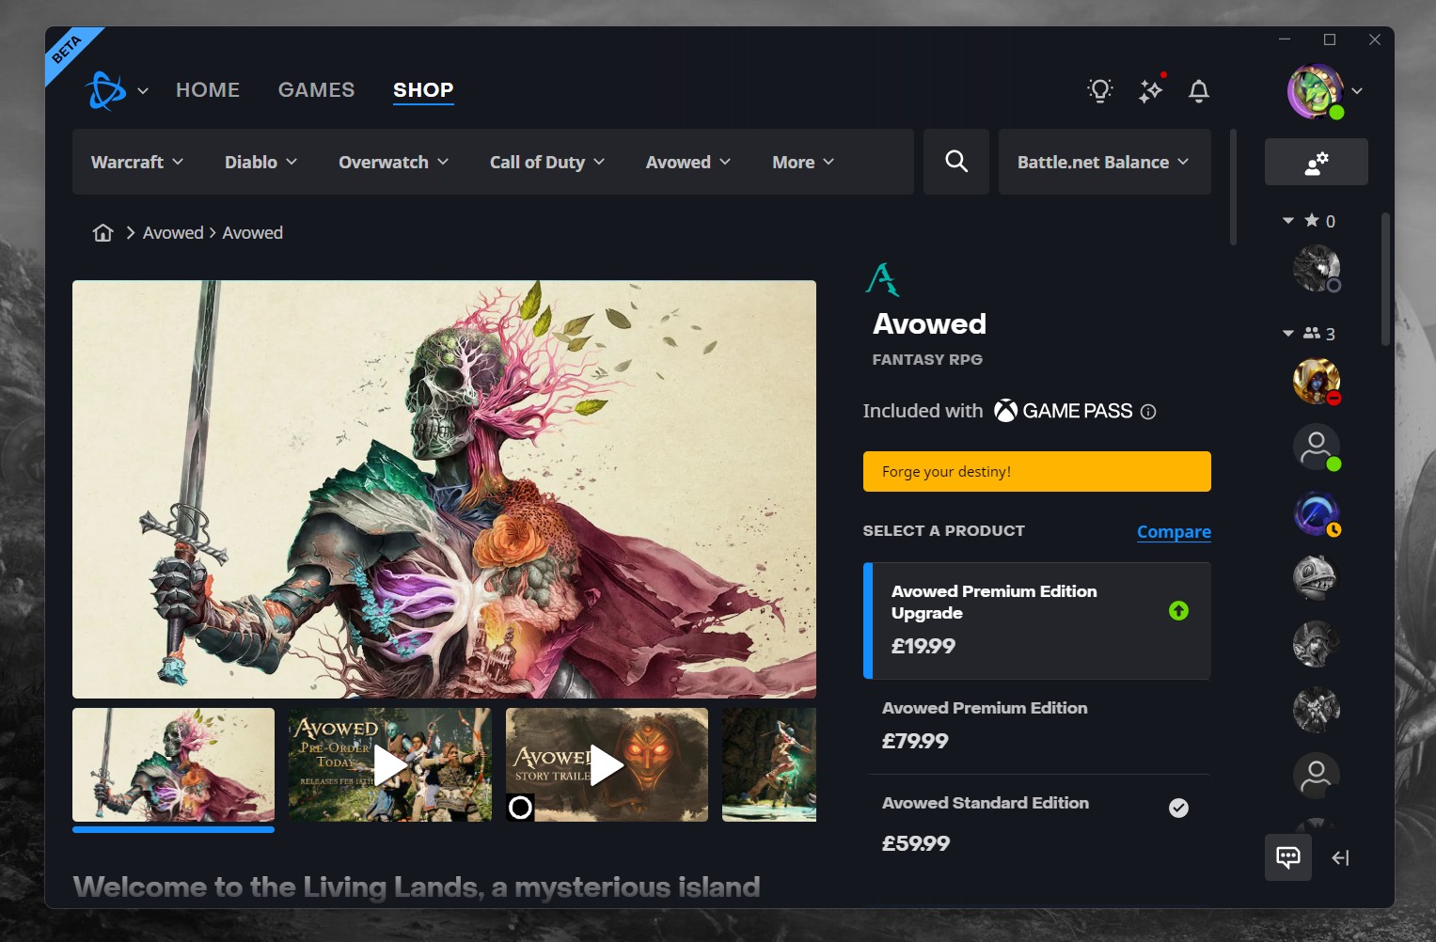Open the sparkle what's new icon
The width and height of the screenshot is (1436, 942).
click(x=1151, y=89)
